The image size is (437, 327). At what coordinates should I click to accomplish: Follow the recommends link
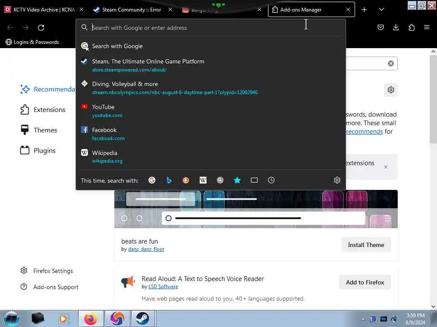click(364, 132)
